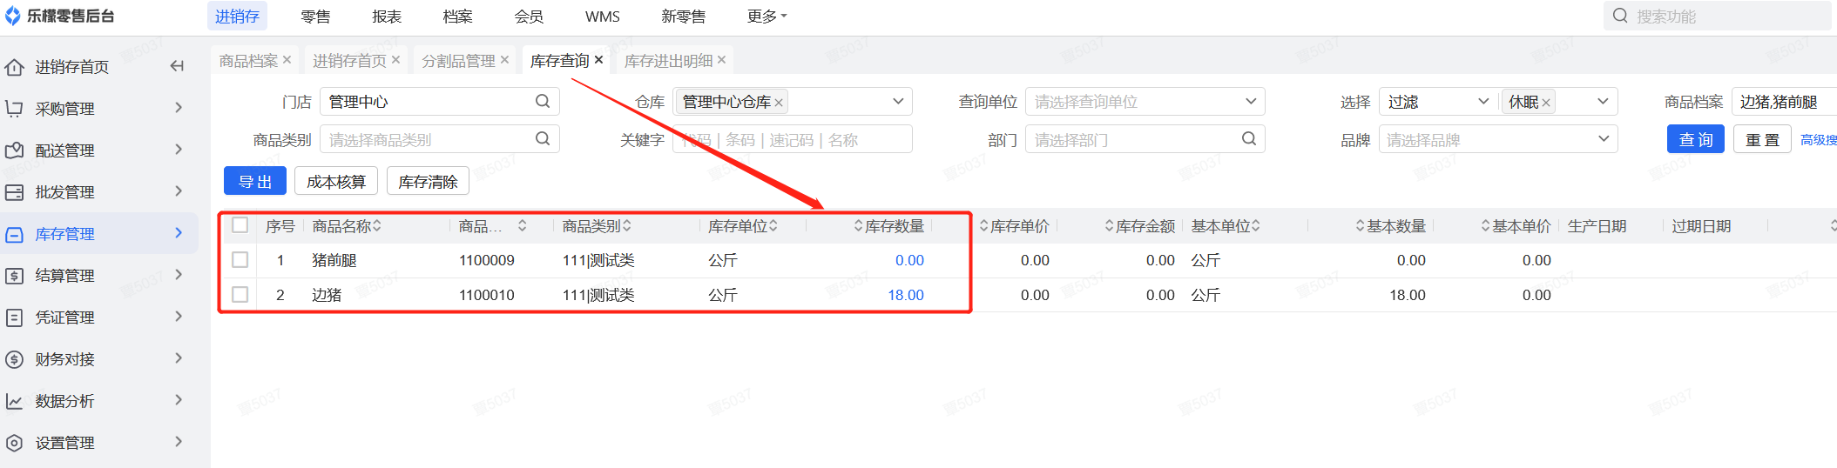Click the search icon in 门店 field
This screenshot has width=1837, height=468.
pos(543,102)
